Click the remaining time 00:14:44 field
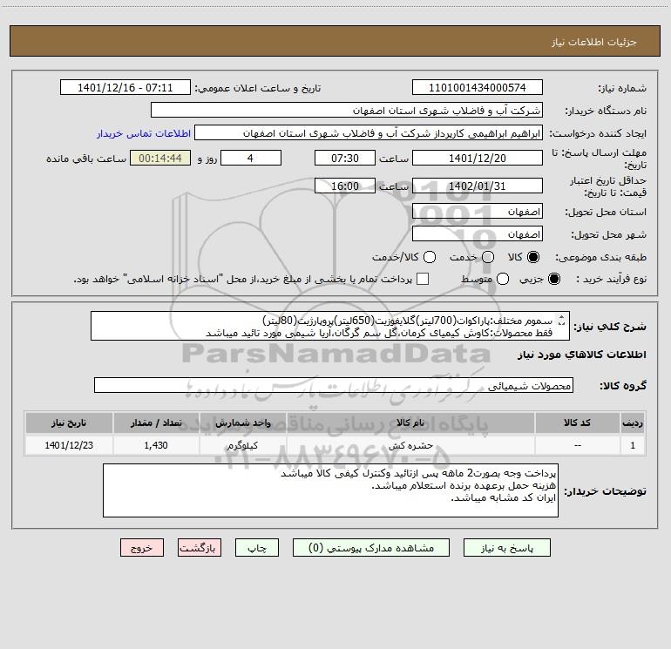This screenshot has width=671, height=649. pos(160,158)
